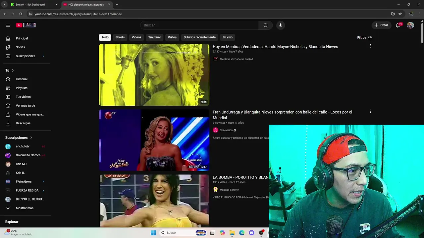424x238 pixels.
Task: Click the install app icon in address bar
Action: (393, 14)
